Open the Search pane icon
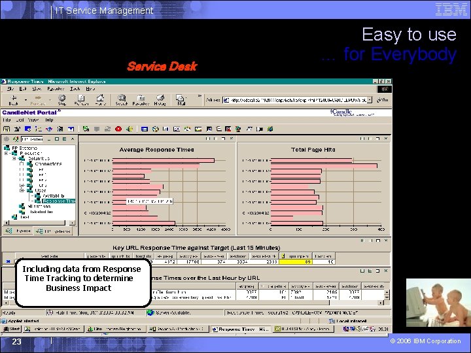Screen dimensions: 471x353 tap(122, 100)
